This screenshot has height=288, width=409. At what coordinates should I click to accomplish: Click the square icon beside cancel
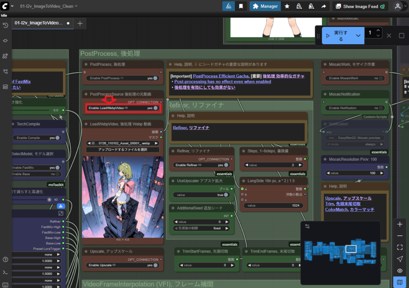(x=401, y=36)
